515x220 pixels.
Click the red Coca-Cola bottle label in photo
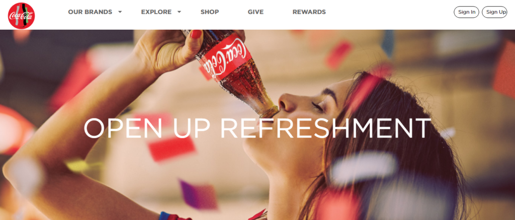(225, 57)
